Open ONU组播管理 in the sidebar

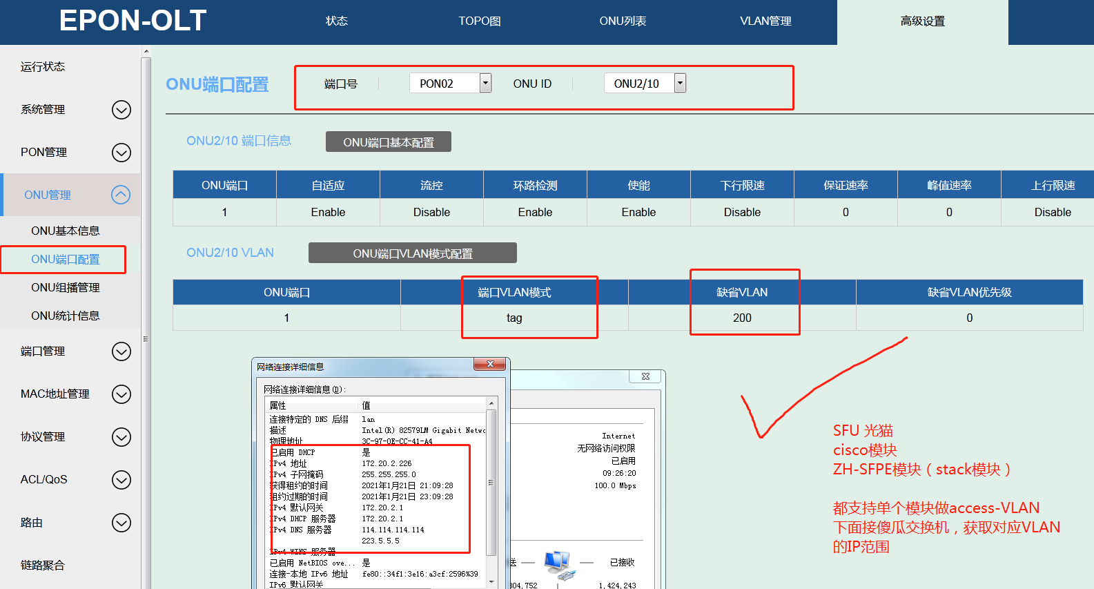coord(66,287)
